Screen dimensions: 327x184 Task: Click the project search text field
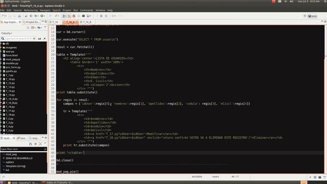coord(18,39)
